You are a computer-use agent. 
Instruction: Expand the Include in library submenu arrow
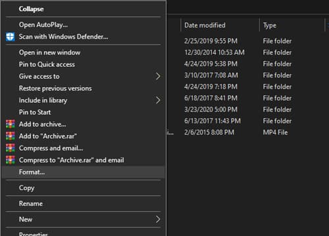(x=158, y=100)
